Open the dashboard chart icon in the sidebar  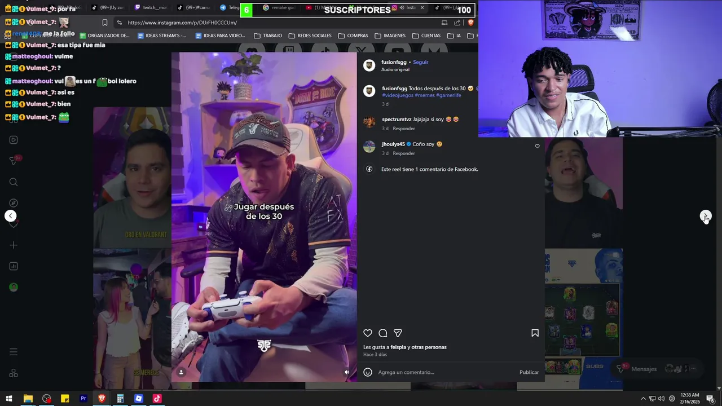pyautogui.click(x=14, y=266)
